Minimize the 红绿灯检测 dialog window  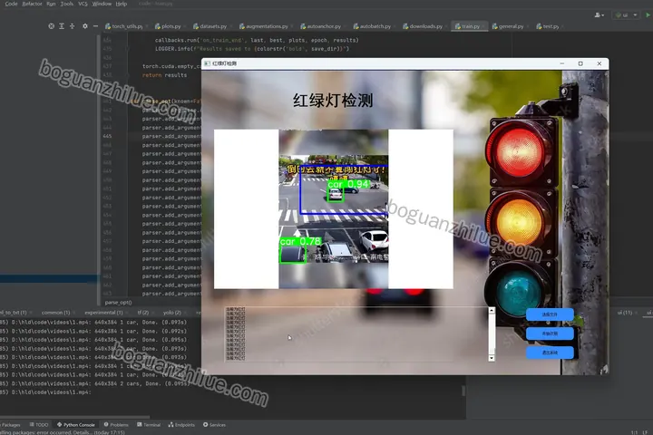[x=562, y=63]
